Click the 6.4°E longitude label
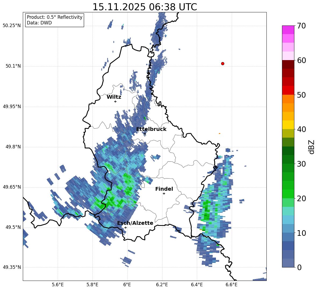Screen dimensions: 318x290 click(197, 285)
